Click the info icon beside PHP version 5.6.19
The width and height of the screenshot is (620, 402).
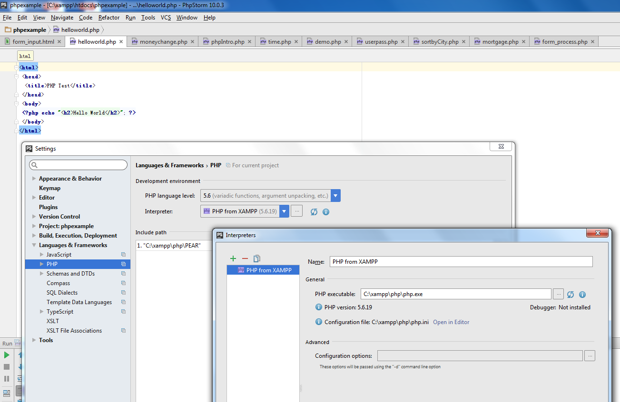point(319,307)
